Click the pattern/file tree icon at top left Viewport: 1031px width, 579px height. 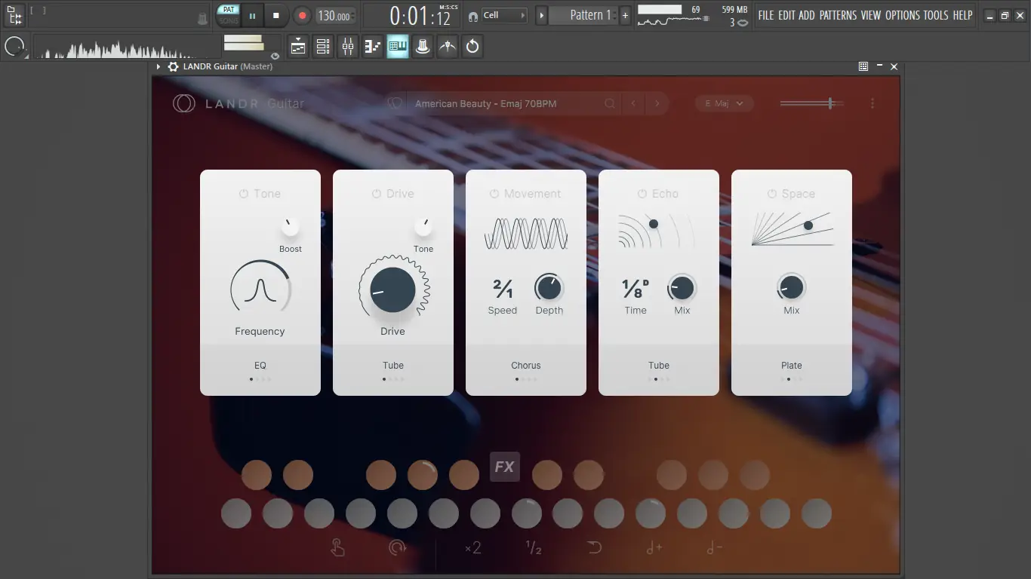point(14,15)
